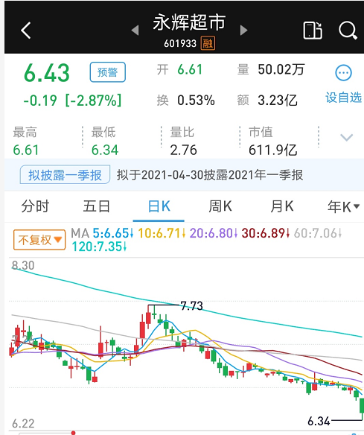The image size is (364, 435).
Task: Tap the 6.34 low marker on chart
Action: (319, 421)
